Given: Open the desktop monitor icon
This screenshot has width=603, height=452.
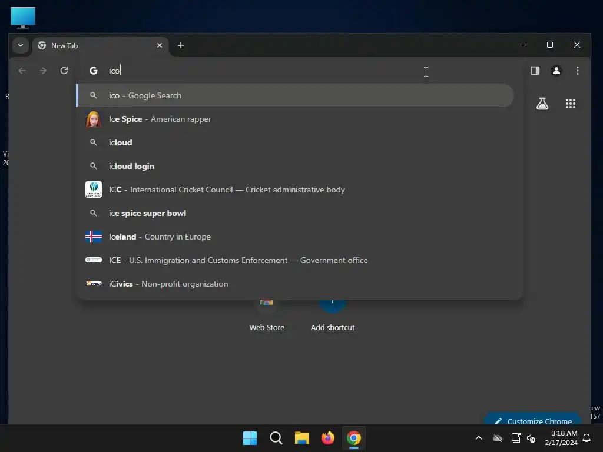Looking at the screenshot, I should point(23,18).
